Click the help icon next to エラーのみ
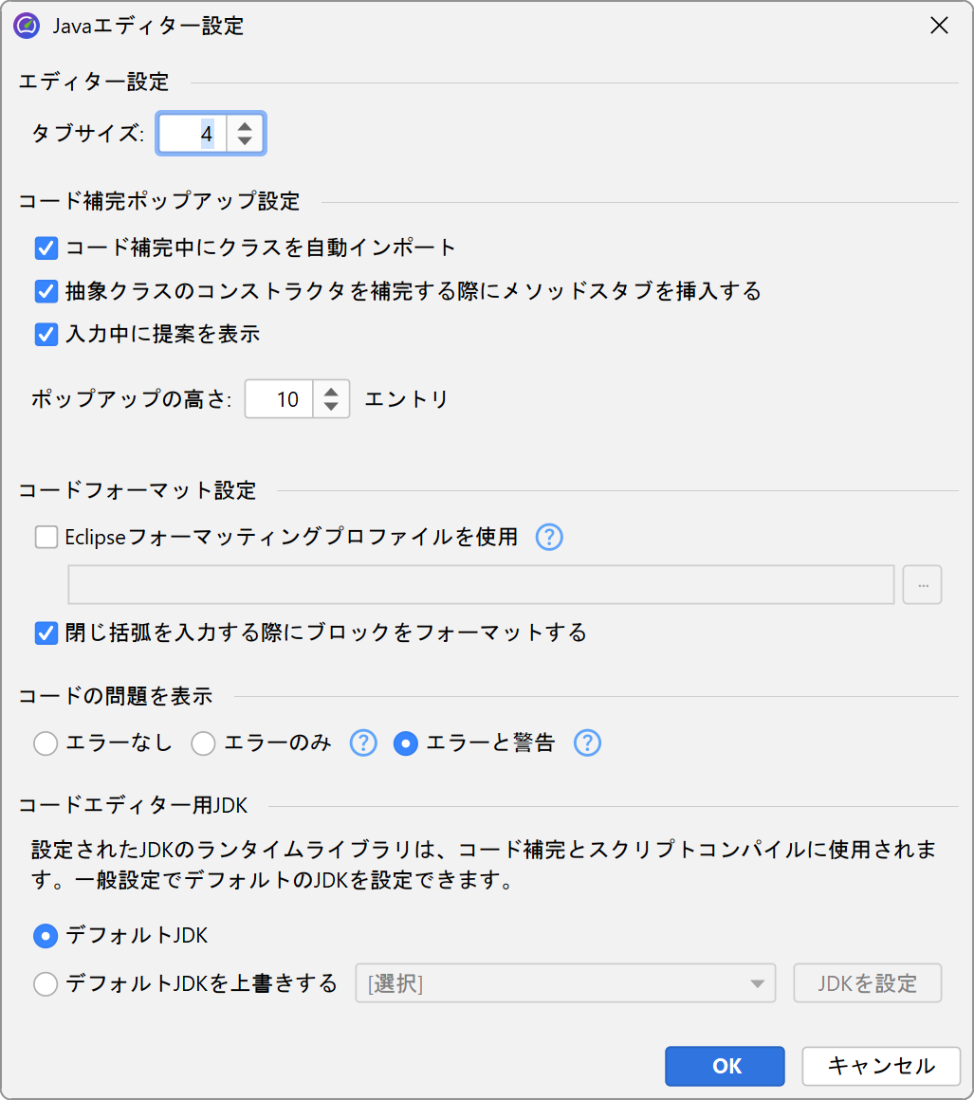Image resolution: width=974 pixels, height=1100 pixels. (363, 743)
